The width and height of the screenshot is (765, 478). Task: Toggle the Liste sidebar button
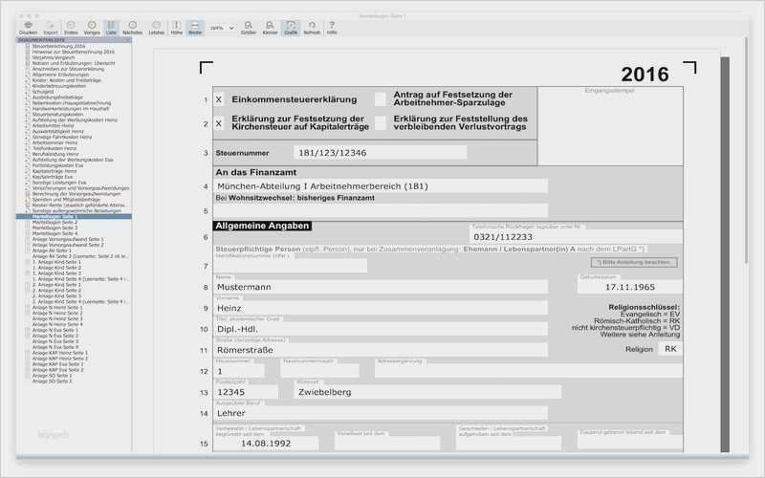[111, 28]
